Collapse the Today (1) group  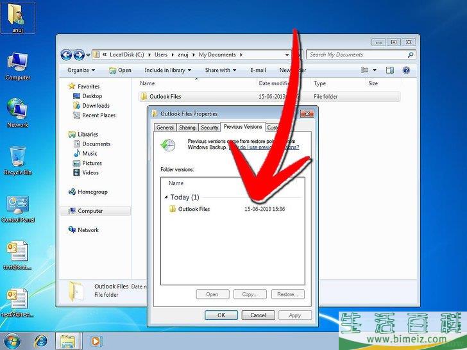coord(166,197)
